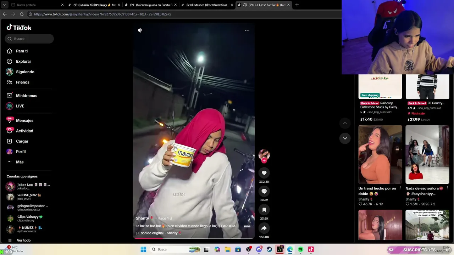Image resolution: width=454 pixels, height=255 pixels.
Task: Open Microsoft 365 Copilot from taskbar
Action: coord(217,249)
